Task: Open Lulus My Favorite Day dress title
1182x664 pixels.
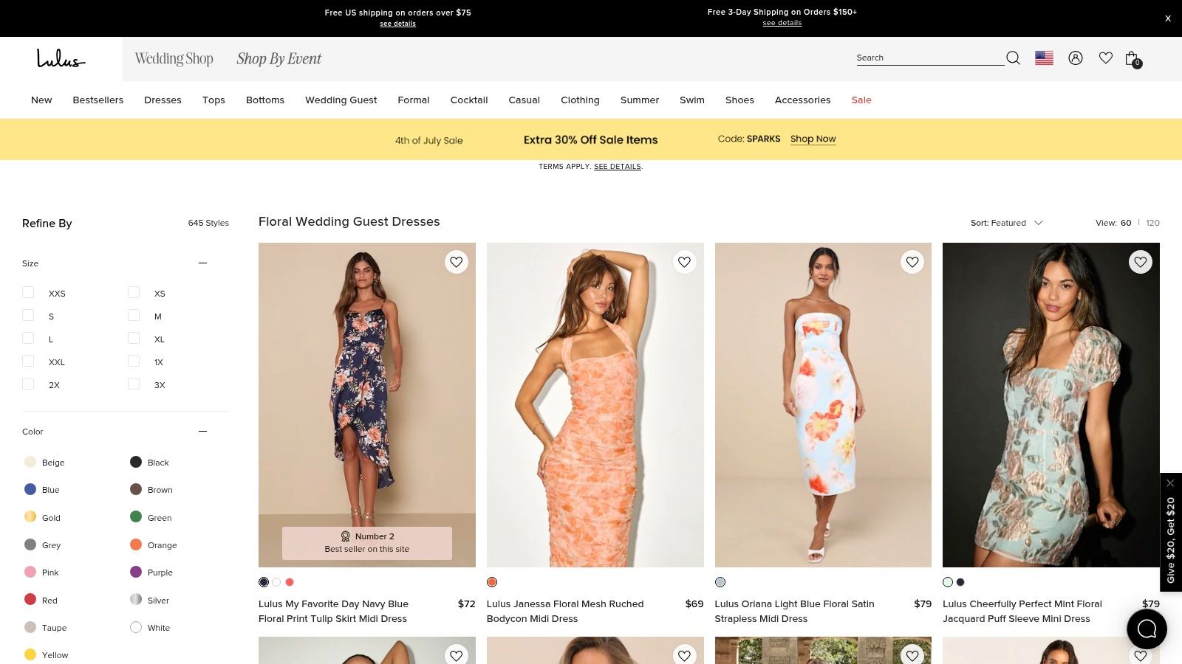Action: pyautogui.click(x=333, y=611)
